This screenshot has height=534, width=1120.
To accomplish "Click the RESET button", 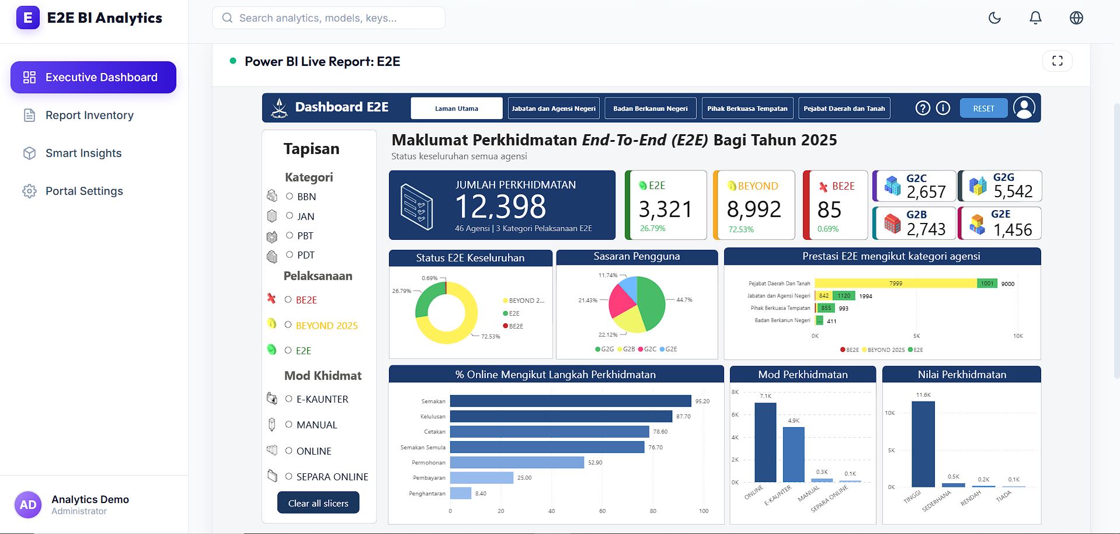I will 983,109.
